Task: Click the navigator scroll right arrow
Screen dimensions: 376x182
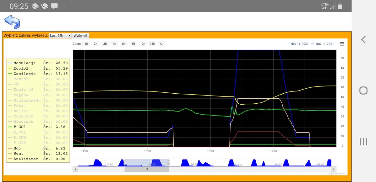Action: coord(334,169)
